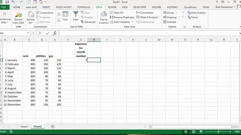Select cell G2 with value 7

coord(81,60)
